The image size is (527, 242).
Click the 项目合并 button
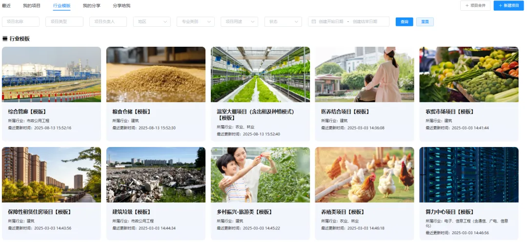point(475,6)
